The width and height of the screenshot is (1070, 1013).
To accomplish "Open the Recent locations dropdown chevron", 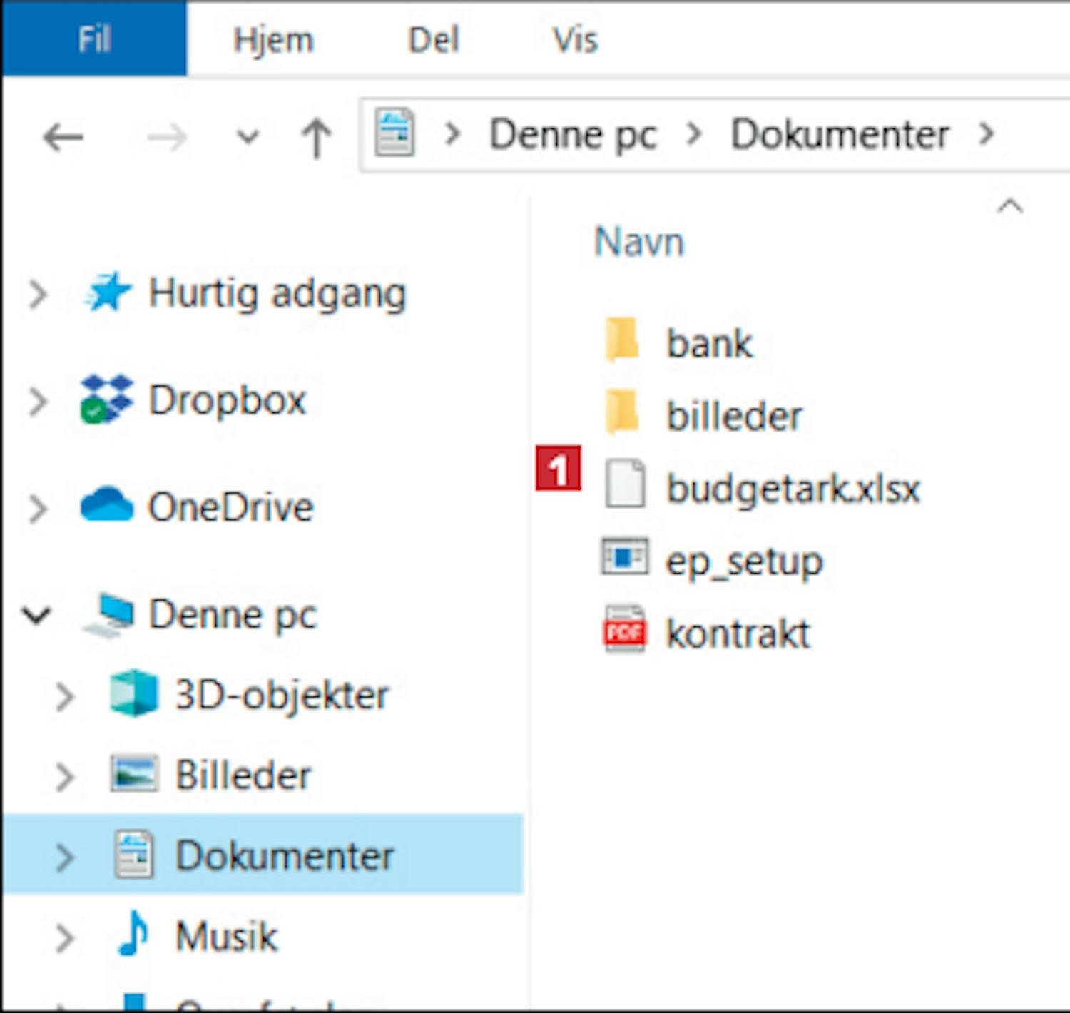I will (248, 136).
